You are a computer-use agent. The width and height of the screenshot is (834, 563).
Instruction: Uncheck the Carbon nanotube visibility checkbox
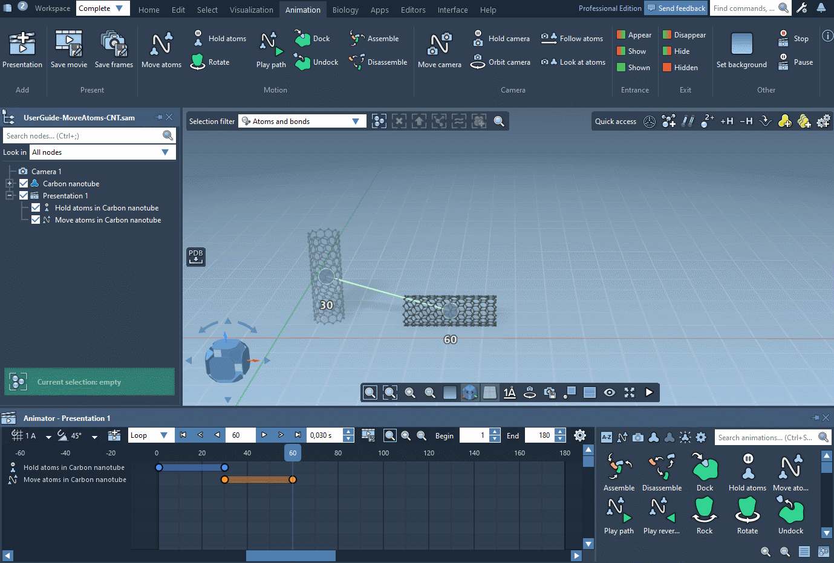[x=24, y=183]
